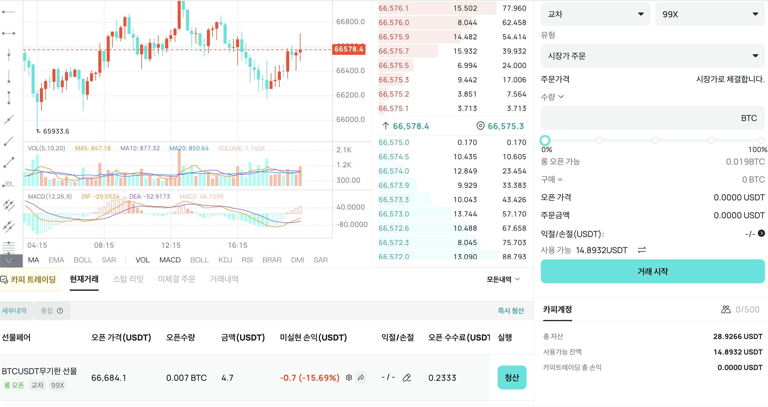
Task: Open the 교차 margin mode dropdown
Action: [595, 14]
